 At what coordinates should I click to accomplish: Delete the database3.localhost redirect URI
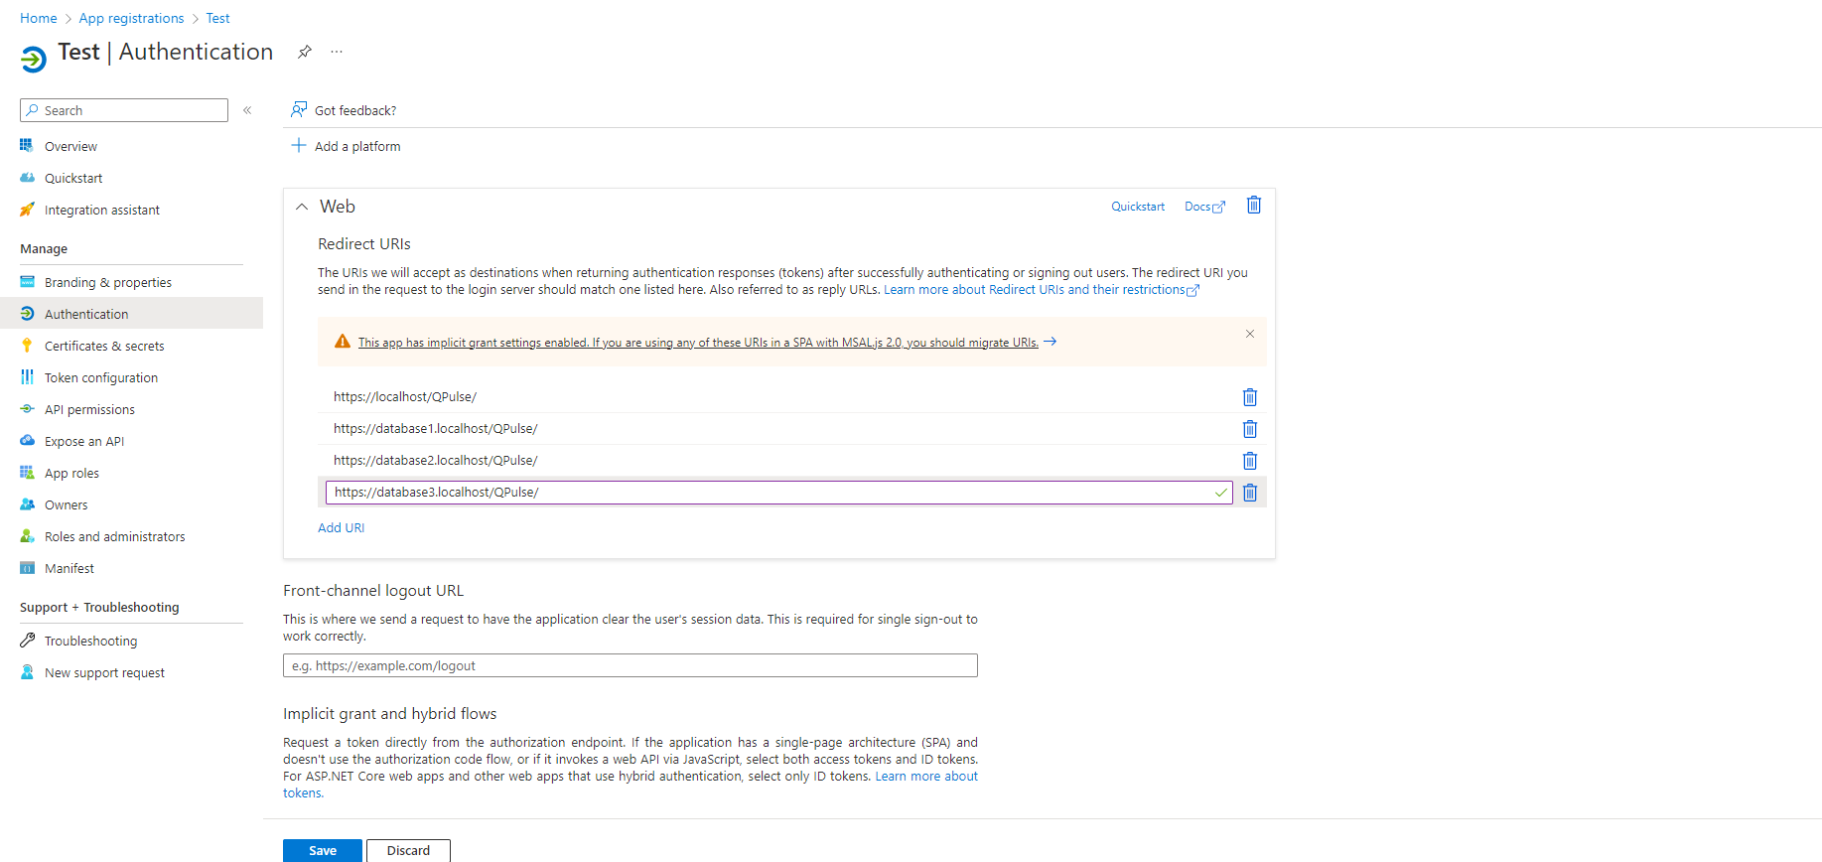point(1249,493)
